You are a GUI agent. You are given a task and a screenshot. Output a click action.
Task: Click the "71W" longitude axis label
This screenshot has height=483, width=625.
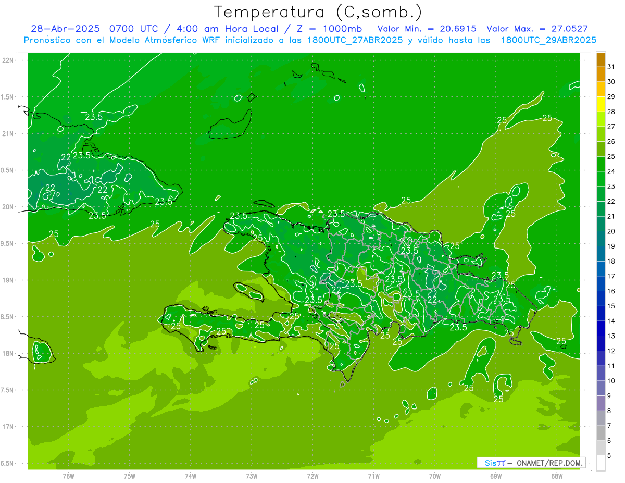coord(373,476)
